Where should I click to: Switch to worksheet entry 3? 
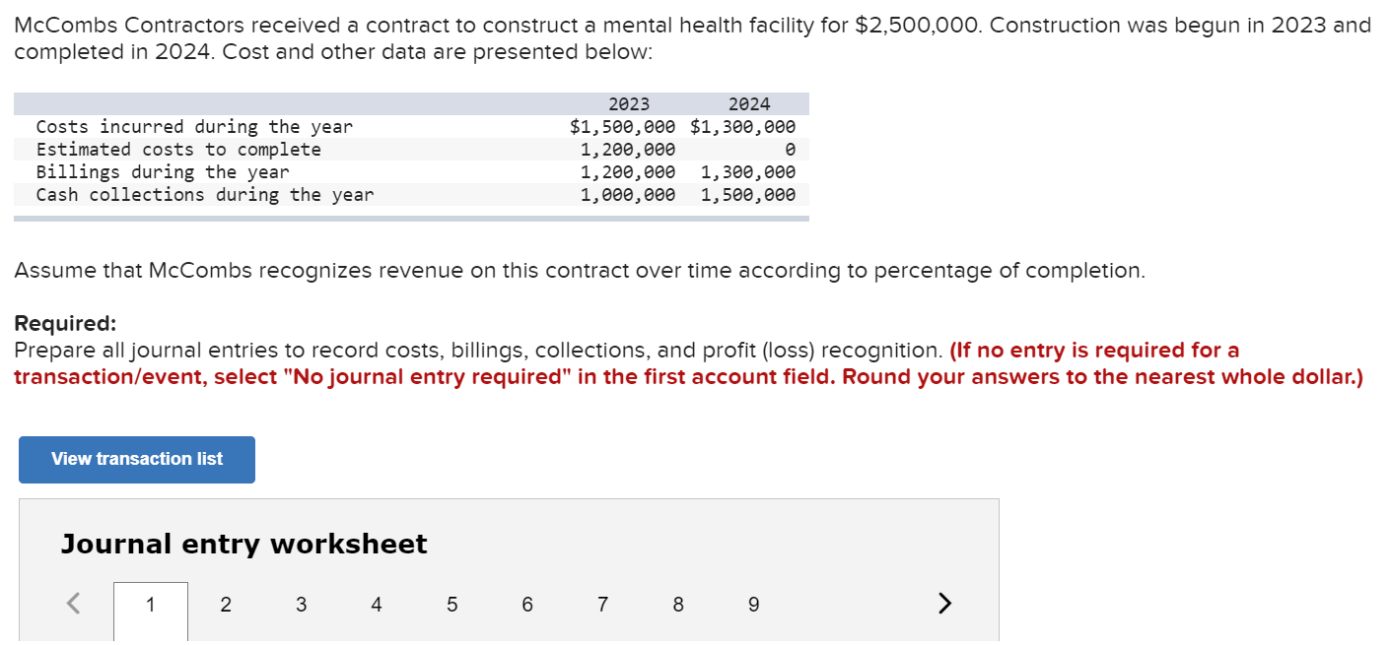point(301,604)
